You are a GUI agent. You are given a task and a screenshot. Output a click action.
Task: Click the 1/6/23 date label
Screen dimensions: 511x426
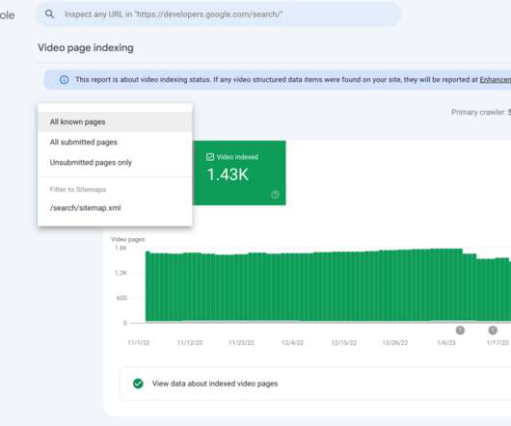tap(446, 342)
